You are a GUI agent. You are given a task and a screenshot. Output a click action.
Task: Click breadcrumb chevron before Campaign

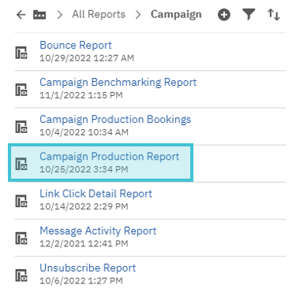[138, 15]
